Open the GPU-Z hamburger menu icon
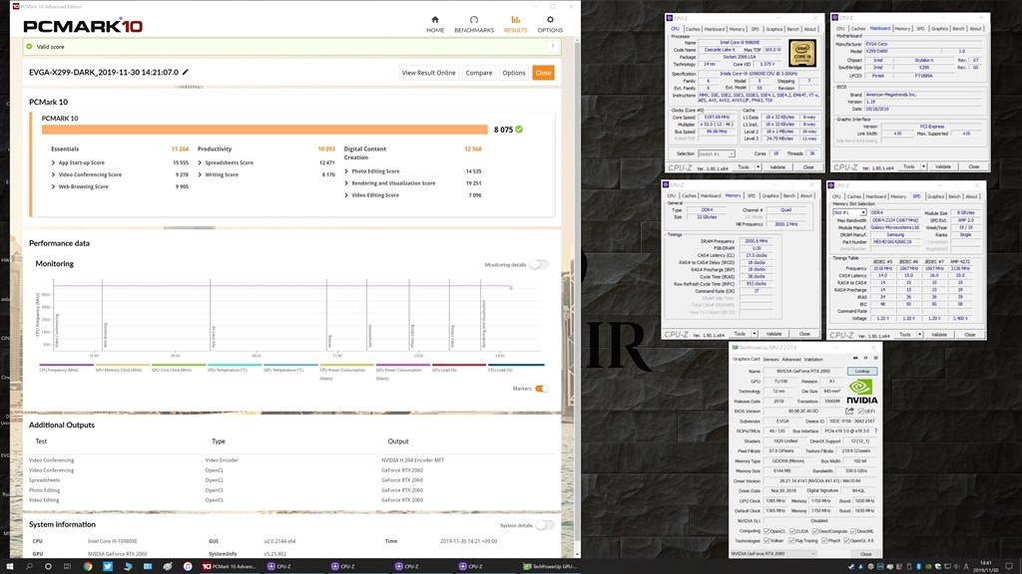Screen dimensions: 1022x574 tap(875, 358)
